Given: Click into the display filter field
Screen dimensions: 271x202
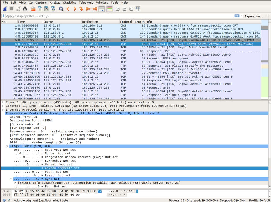Looking at the screenshot, I should [115, 16].
